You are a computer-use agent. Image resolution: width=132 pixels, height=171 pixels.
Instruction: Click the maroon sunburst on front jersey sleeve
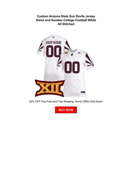[x=90, y=59]
